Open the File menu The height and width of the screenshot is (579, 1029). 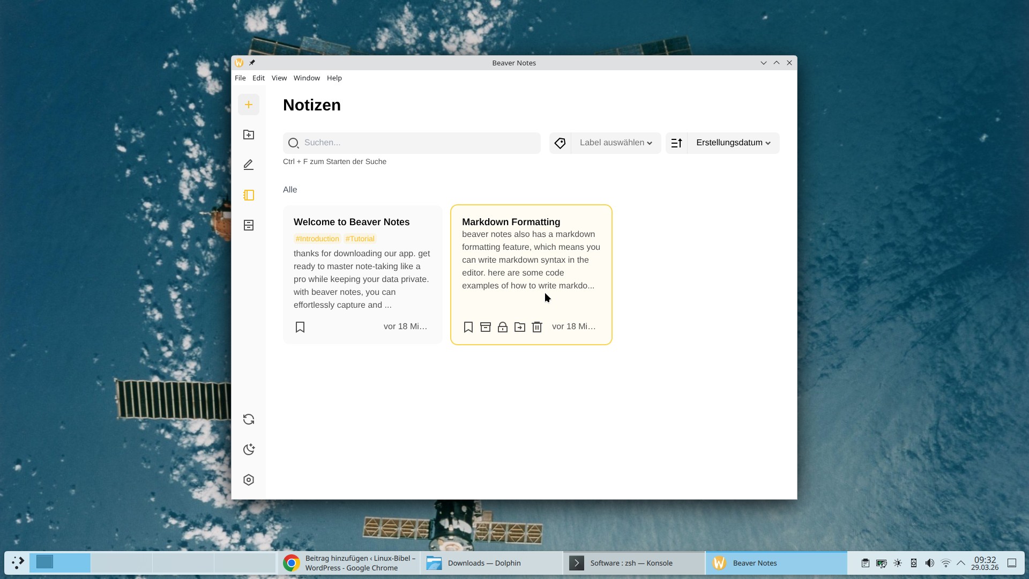240,78
